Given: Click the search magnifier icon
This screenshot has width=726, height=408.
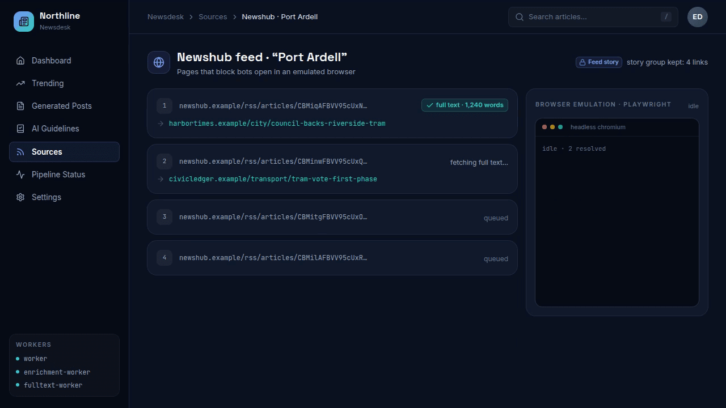Looking at the screenshot, I should click(520, 17).
